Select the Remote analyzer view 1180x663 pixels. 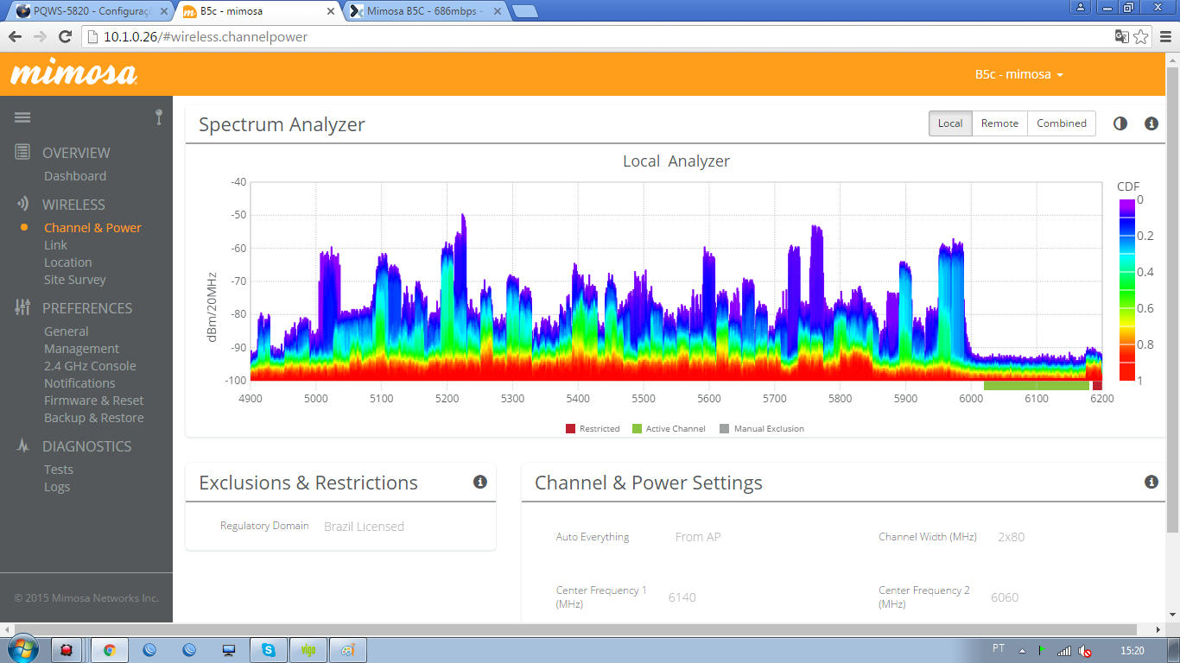click(x=999, y=123)
